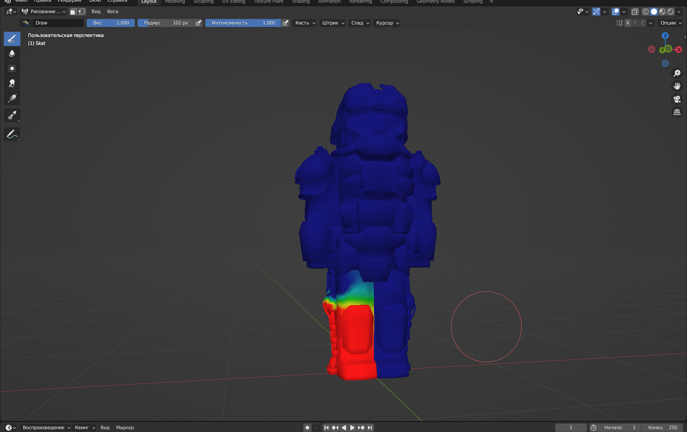
Task: Select the Gradient weight tool
Action: point(12,98)
